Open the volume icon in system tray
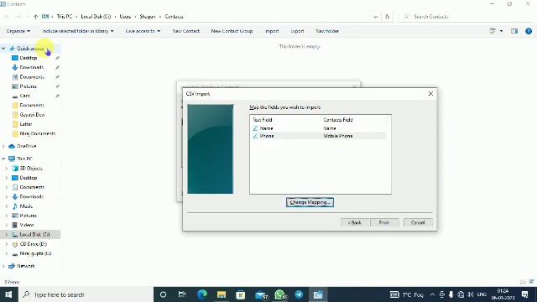The width and height of the screenshot is (537, 302). (x=471, y=294)
